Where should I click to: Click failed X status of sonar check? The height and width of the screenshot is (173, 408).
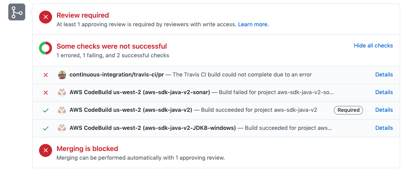tap(46, 93)
